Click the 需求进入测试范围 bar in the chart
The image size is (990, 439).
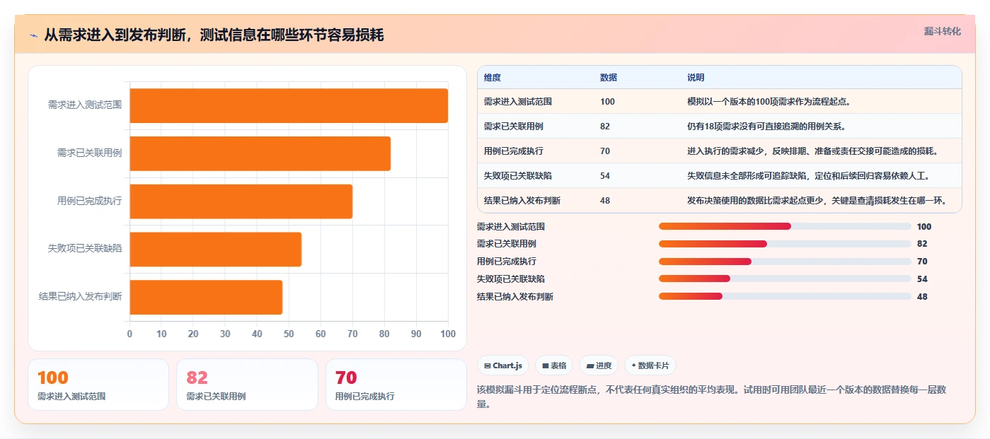pyautogui.click(x=289, y=105)
